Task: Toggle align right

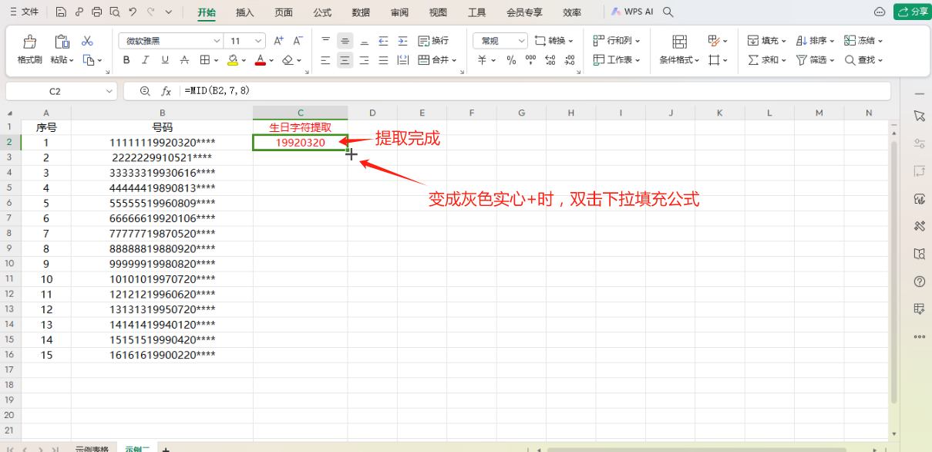Action: click(364, 60)
